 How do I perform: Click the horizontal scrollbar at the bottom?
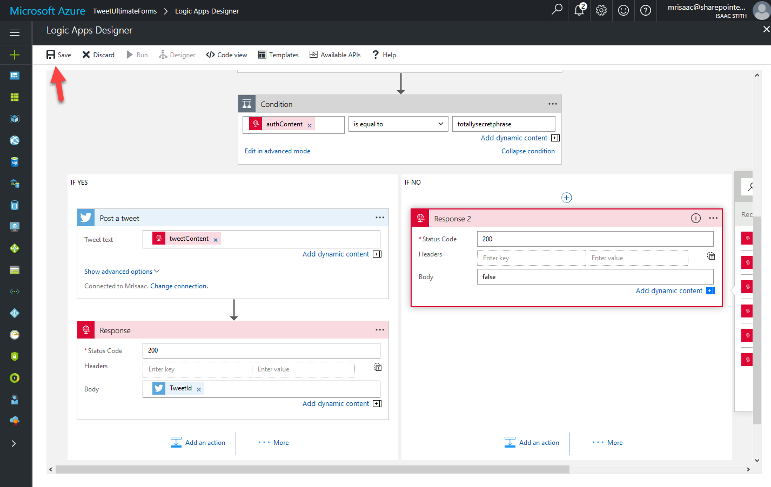pos(312,470)
